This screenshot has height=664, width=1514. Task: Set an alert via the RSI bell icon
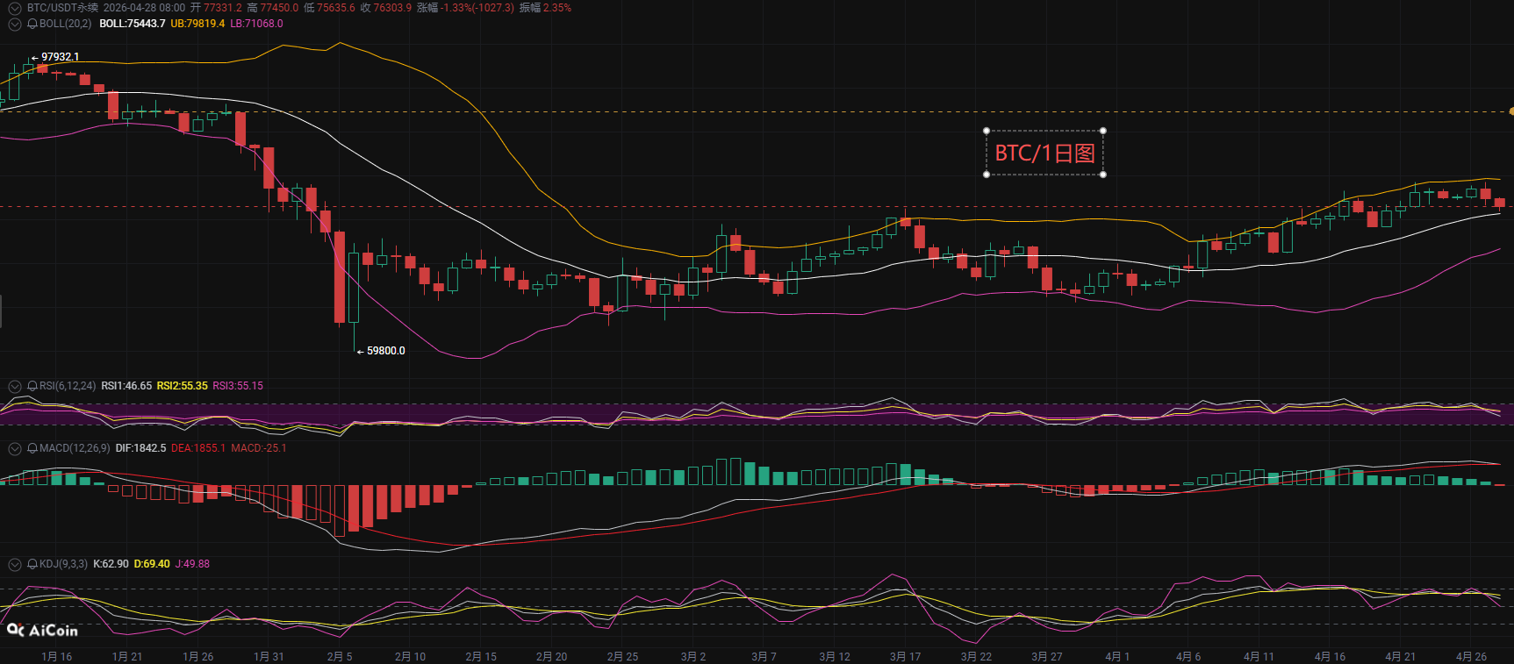[x=32, y=386]
